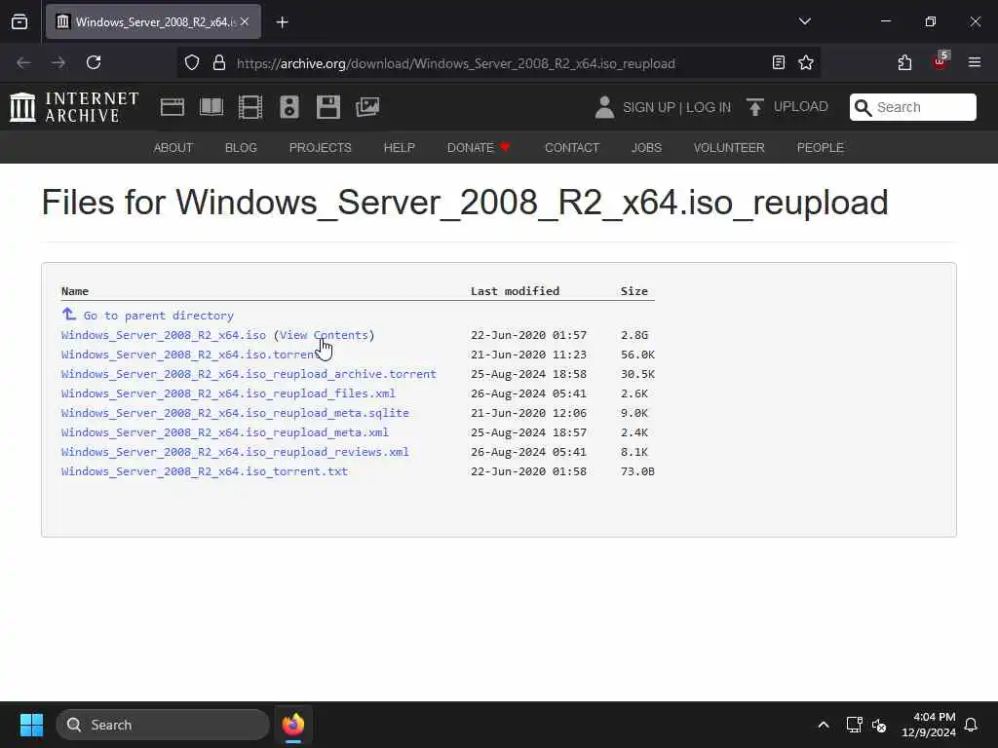
Task: Open the uBlock Origin extension
Action: [940, 61]
